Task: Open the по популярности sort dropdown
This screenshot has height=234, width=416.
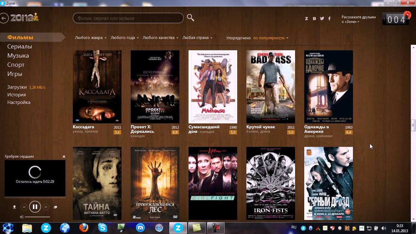Action: 271,38
